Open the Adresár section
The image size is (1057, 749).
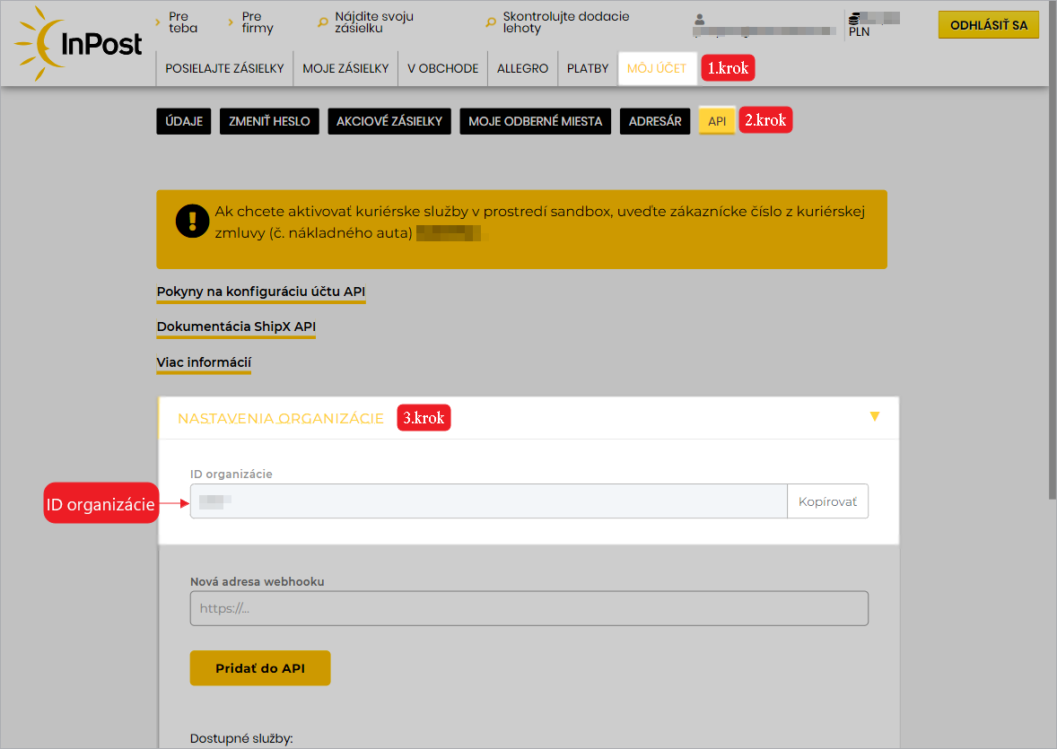(x=654, y=121)
